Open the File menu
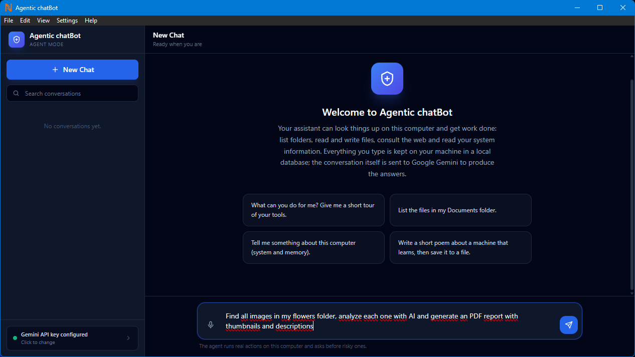The width and height of the screenshot is (635, 357). [9, 21]
